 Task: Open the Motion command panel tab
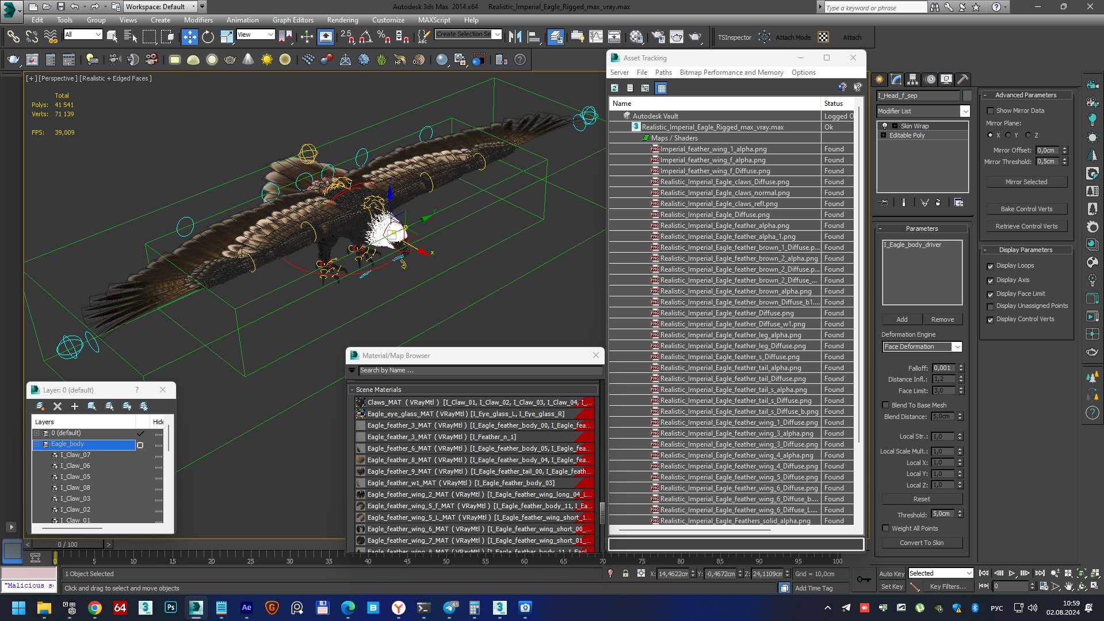point(930,79)
